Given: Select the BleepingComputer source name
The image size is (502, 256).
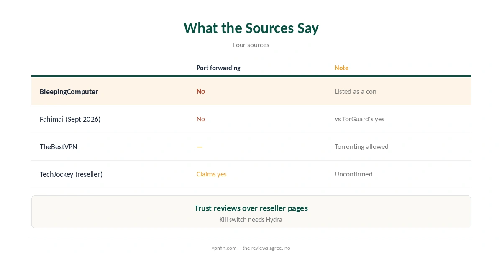Looking at the screenshot, I should 69,92.
